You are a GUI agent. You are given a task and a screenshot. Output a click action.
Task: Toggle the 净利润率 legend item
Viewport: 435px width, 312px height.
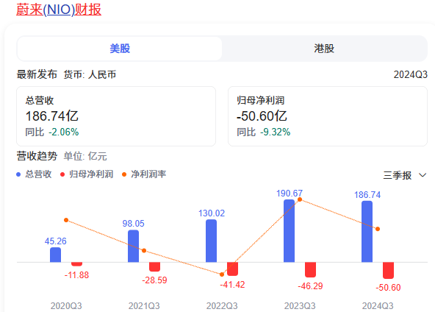tap(144, 174)
